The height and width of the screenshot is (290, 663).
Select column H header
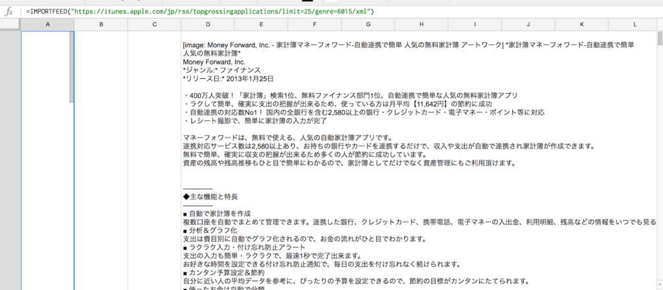click(421, 25)
